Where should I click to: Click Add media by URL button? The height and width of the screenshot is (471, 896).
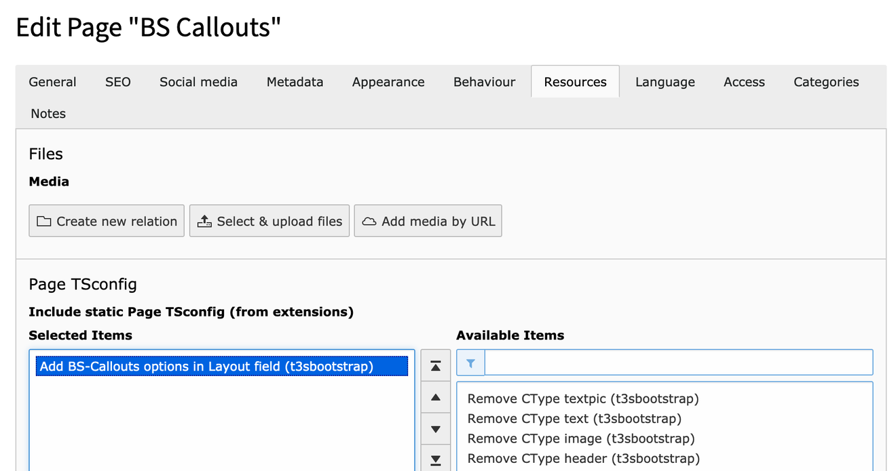pyautogui.click(x=428, y=222)
